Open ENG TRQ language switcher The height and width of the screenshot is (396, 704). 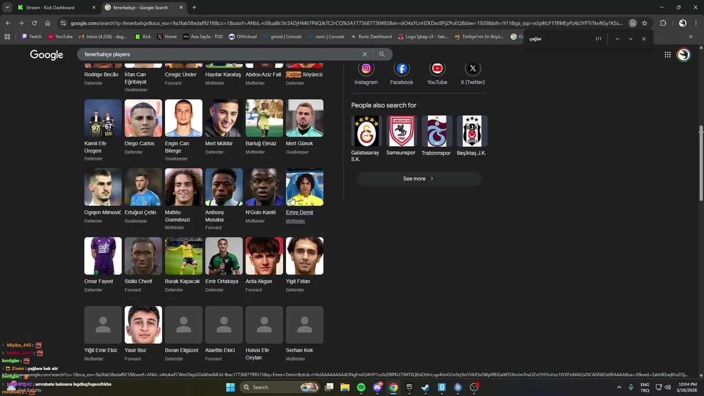pos(645,387)
